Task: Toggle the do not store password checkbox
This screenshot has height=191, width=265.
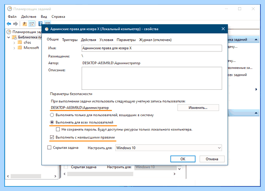Action: (58, 129)
